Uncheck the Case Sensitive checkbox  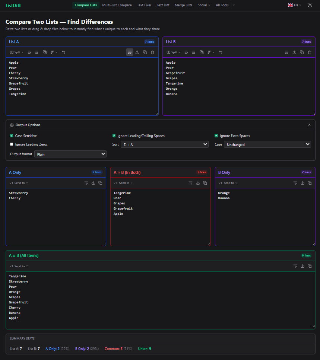click(x=12, y=136)
